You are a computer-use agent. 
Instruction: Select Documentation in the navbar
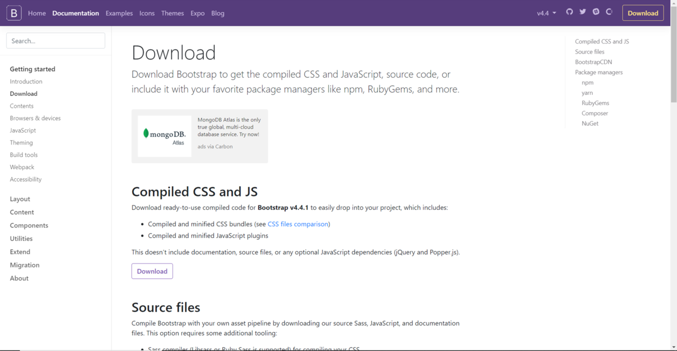pos(76,13)
